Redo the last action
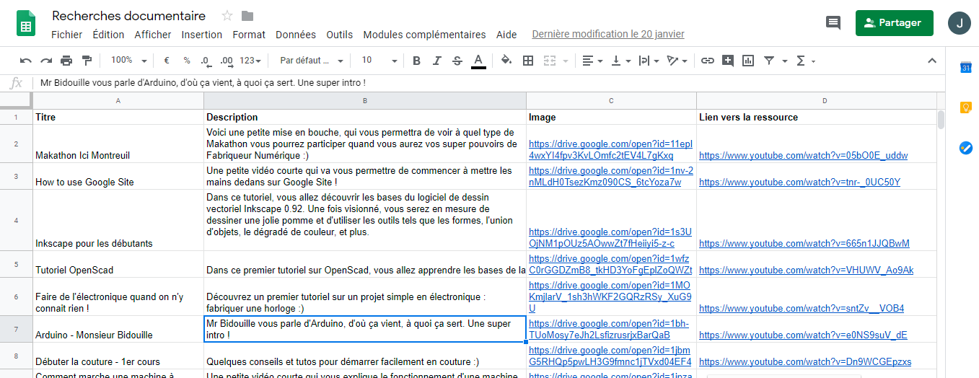 (x=46, y=61)
